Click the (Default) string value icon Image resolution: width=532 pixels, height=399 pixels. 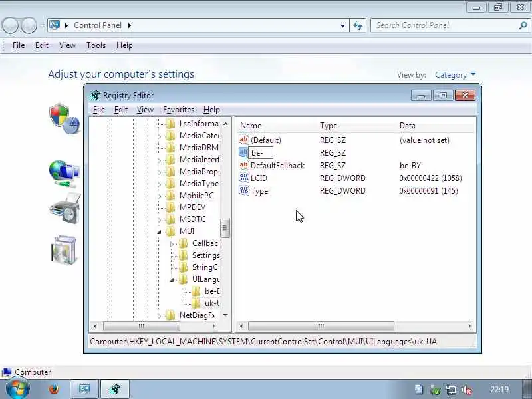(x=244, y=140)
